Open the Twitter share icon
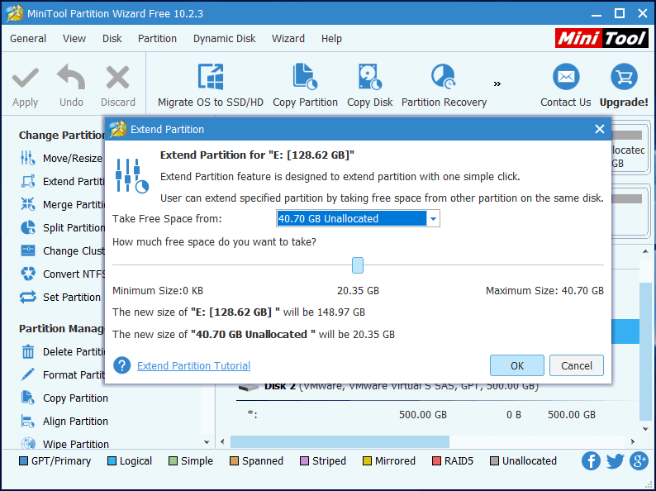Image resolution: width=656 pixels, height=491 pixels. [x=615, y=461]
